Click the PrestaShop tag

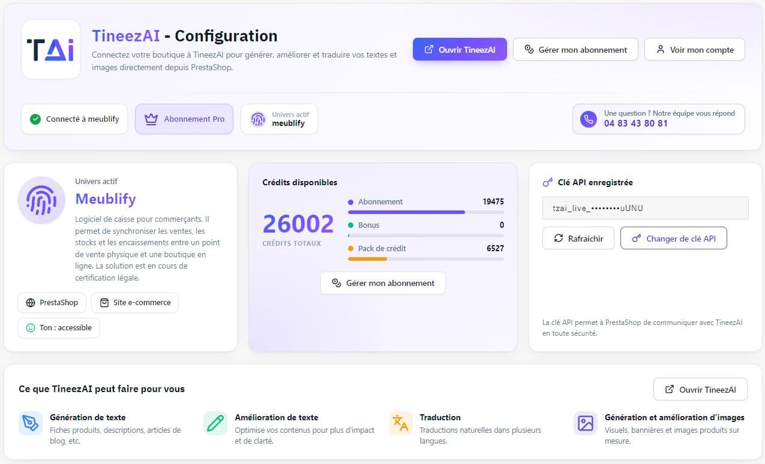tap(52, 303)
